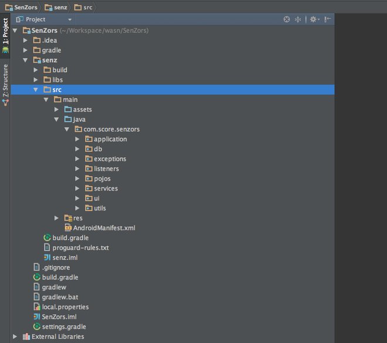Click the Android icon on left tool strip
This screenshot has width=387, height=343.
coord(5,50)
